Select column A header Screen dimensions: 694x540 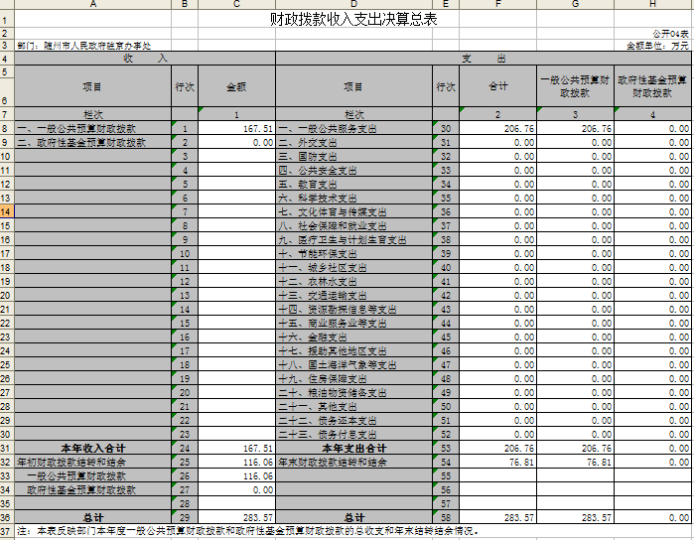pos(92,5)
